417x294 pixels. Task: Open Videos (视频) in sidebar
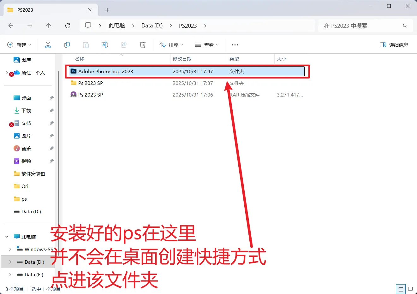coord(22,161)
